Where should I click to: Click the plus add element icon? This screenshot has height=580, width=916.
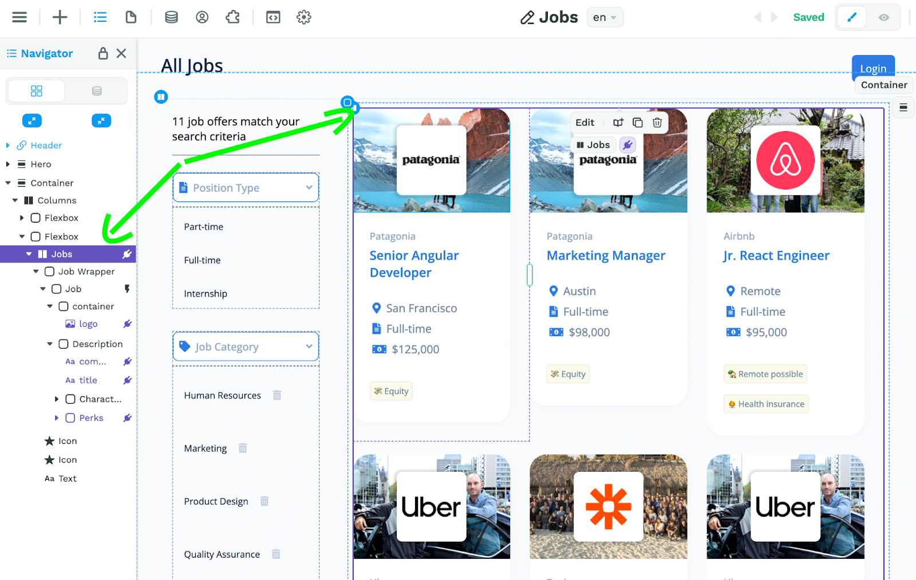pyautogui.click(x=60, y=17)
